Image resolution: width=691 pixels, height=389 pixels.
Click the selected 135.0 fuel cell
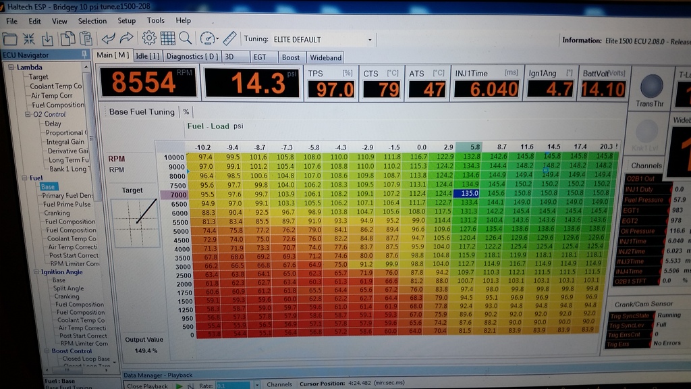coord(468,193)
